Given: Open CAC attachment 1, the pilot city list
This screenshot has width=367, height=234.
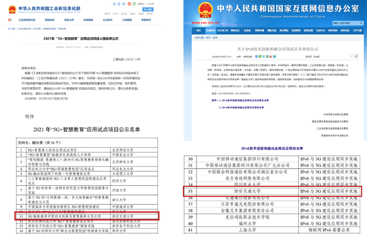Looking at the screenshot, I should click(243, 100).
